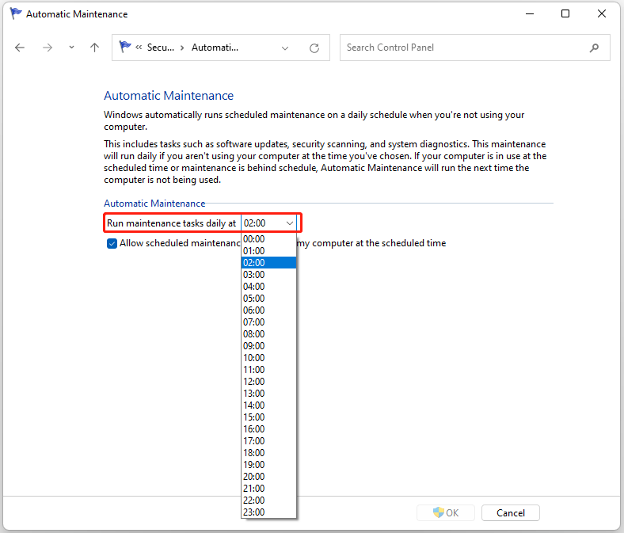This screenshot has height=533, width=624.
Task: Pick 04:00 in the time dropdown
Action: [x=268, y=287]
